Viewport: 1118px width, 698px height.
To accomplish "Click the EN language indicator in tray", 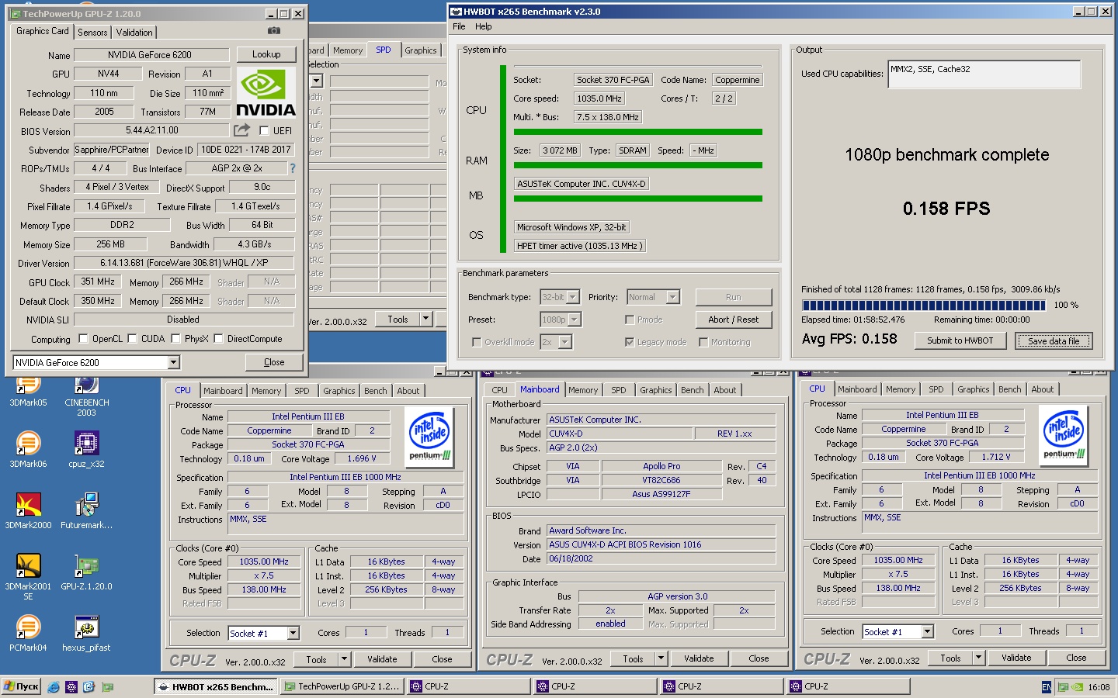I will tap(1046, 687).
